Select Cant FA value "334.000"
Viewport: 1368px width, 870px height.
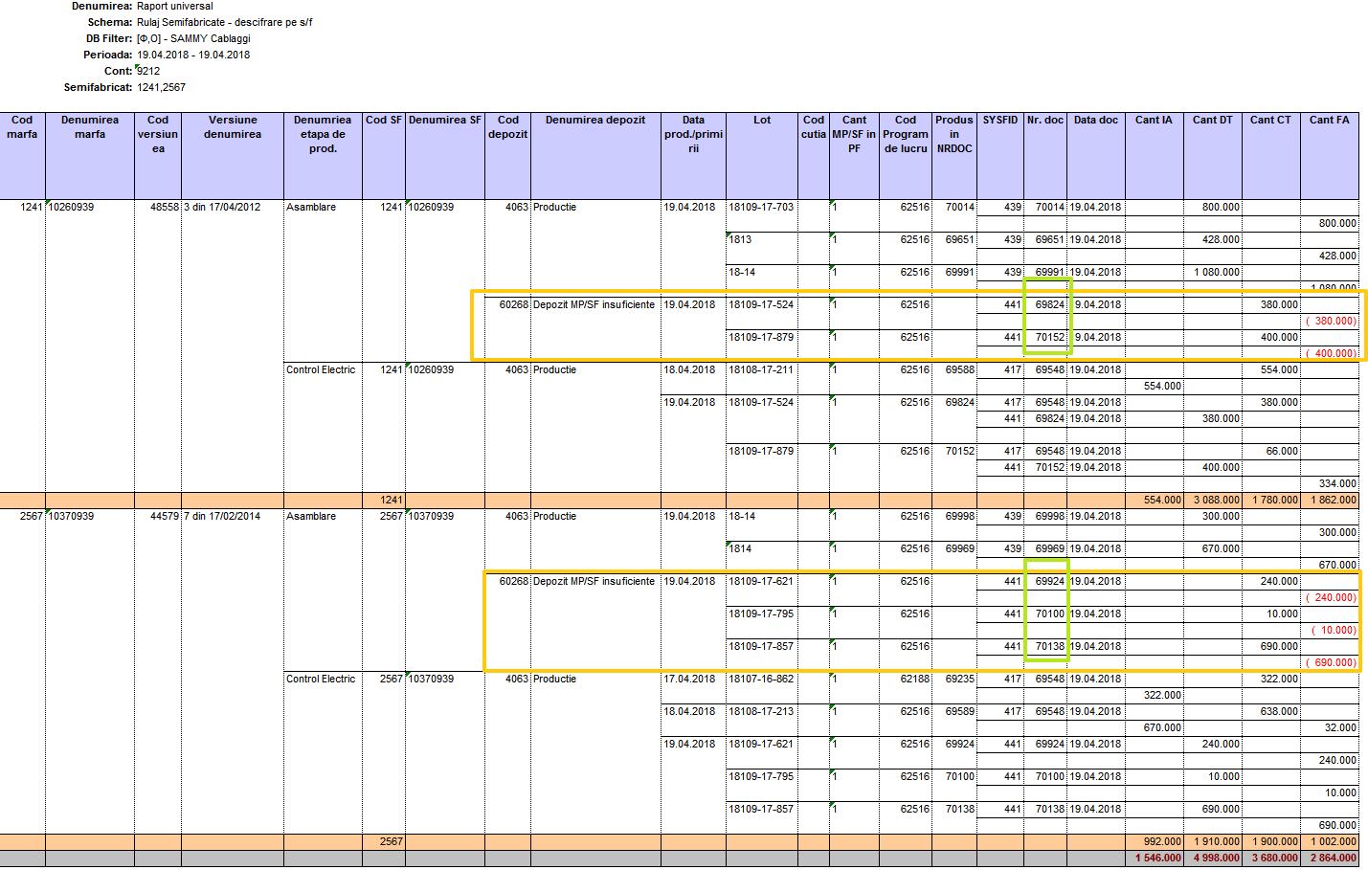pos(1337,483)
